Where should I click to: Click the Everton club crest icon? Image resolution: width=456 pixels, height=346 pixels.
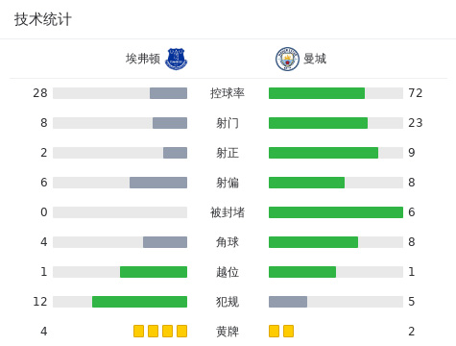pyautogui.click(x=176, y=59)
